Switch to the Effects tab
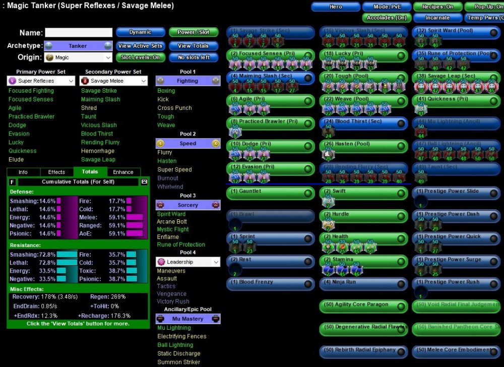This screenshot has height=367, width=504. (x=56, y=172)
